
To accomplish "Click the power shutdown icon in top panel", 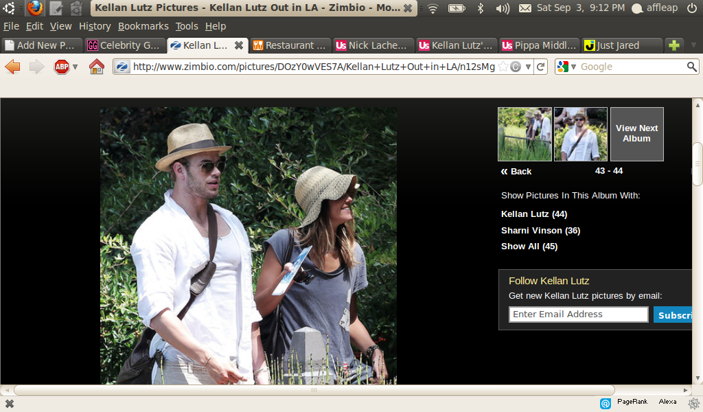I will pyautogui.click(x=692, y=8).
